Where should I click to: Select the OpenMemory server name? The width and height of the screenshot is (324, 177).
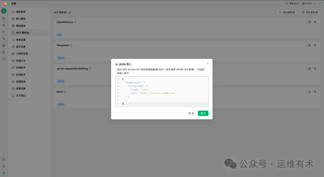click(65, 22)
